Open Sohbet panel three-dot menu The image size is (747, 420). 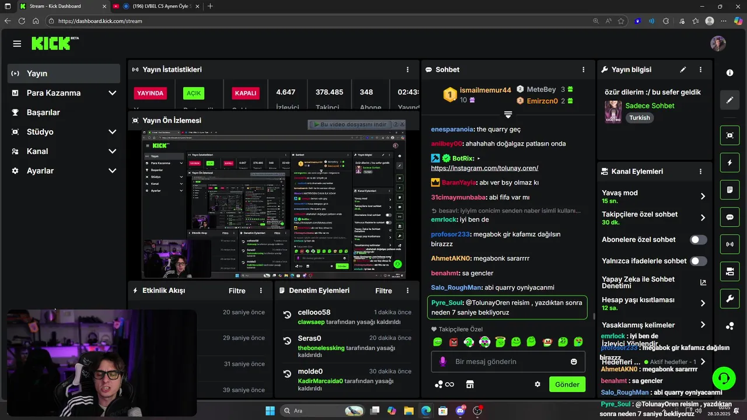(x=583, y=69)
